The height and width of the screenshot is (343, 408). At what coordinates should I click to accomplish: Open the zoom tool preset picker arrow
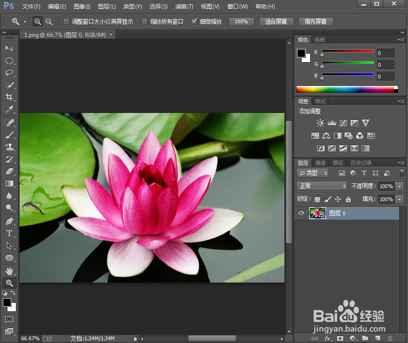coord(25,21)
